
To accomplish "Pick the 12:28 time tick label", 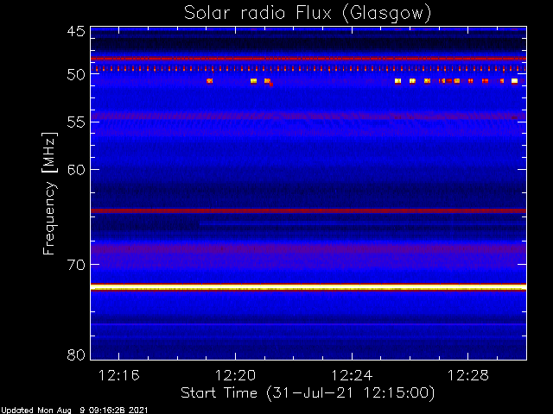I will pos(467,376).
